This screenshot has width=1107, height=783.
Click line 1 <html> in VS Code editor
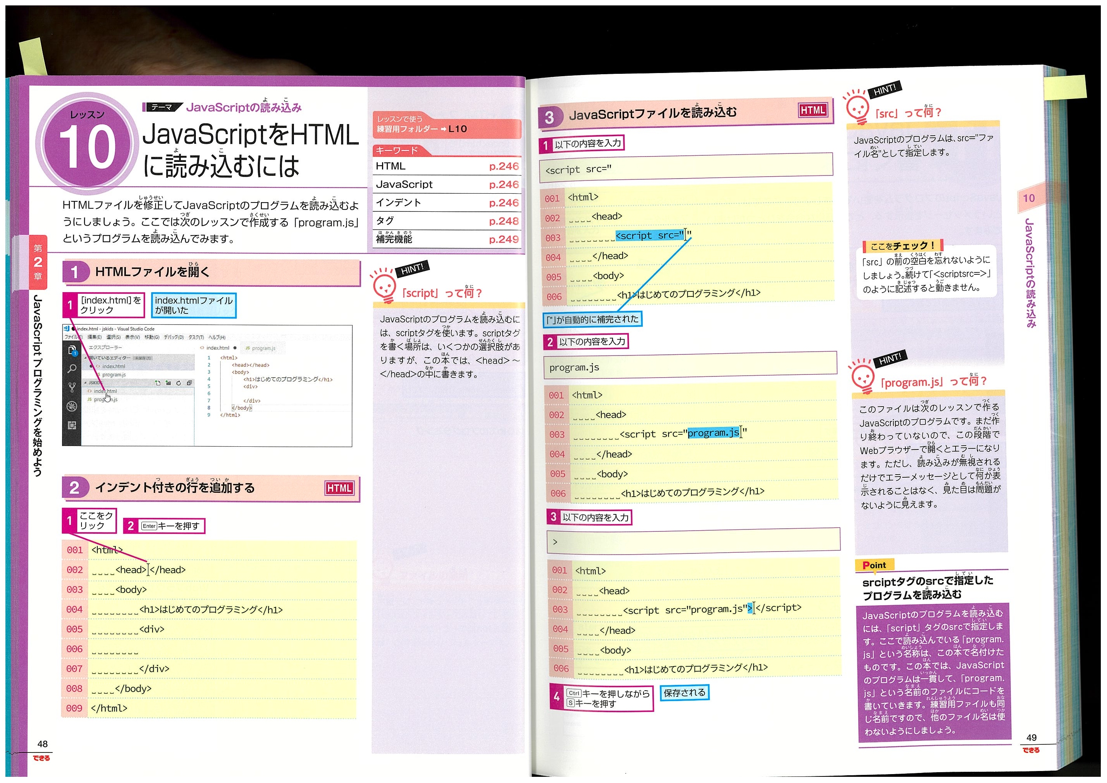tap(229, 358)
